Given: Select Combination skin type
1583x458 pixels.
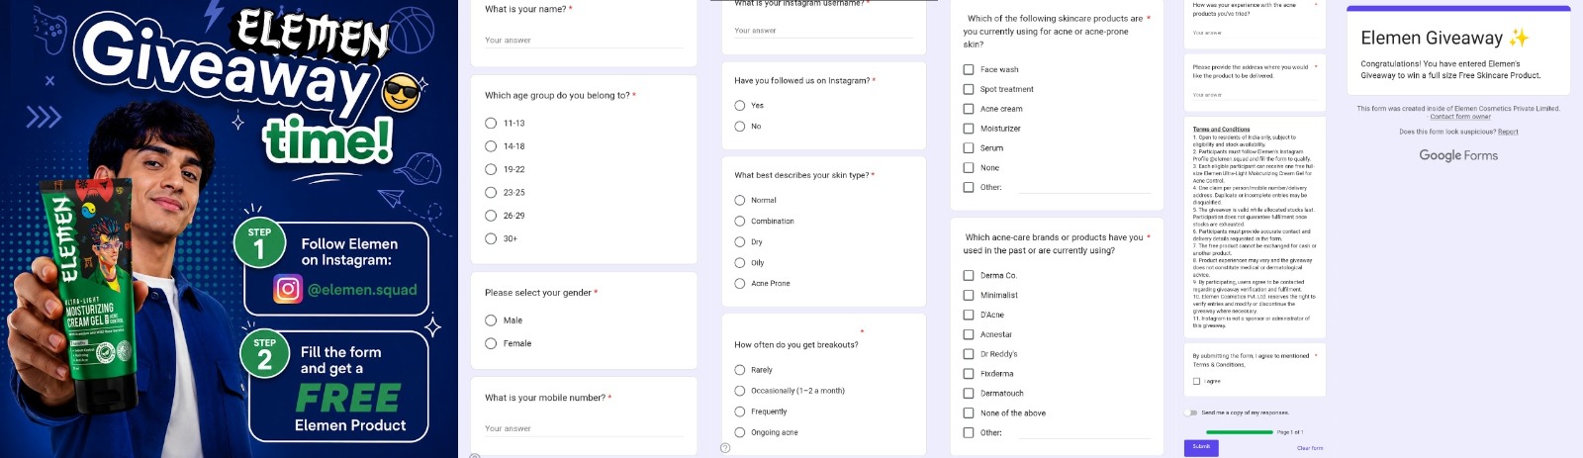Looking at the screenshot, I should (x=739, y=222).
